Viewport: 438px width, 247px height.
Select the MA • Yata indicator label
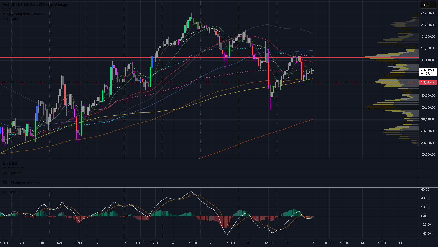pos(10,19)
